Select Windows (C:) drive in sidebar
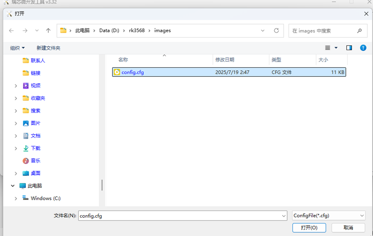Viewport: 373px width, 236px height. pos(46,198)
